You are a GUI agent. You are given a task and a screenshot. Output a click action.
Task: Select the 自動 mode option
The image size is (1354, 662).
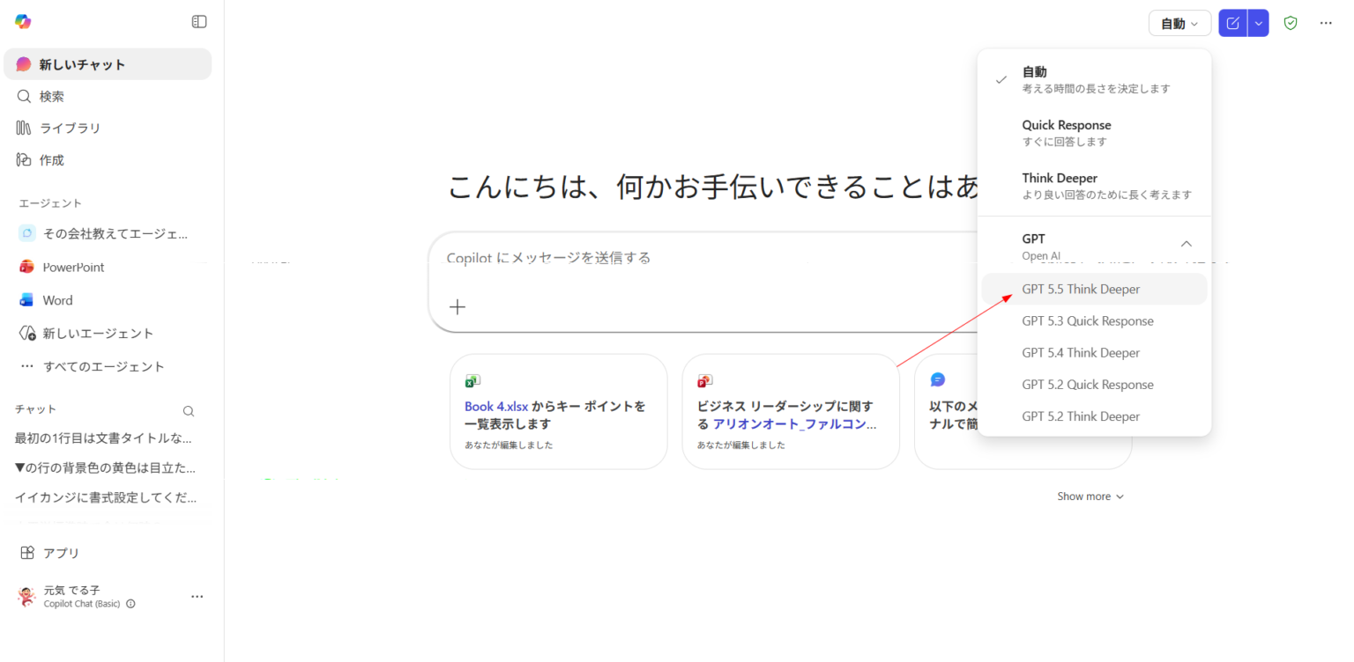pos(1094,79)
